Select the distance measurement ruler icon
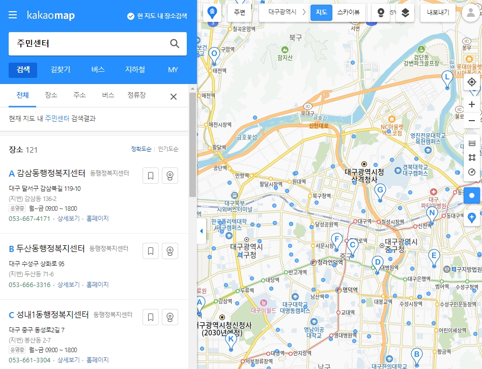This screenshot has width=482, height=369. [471, 143]
